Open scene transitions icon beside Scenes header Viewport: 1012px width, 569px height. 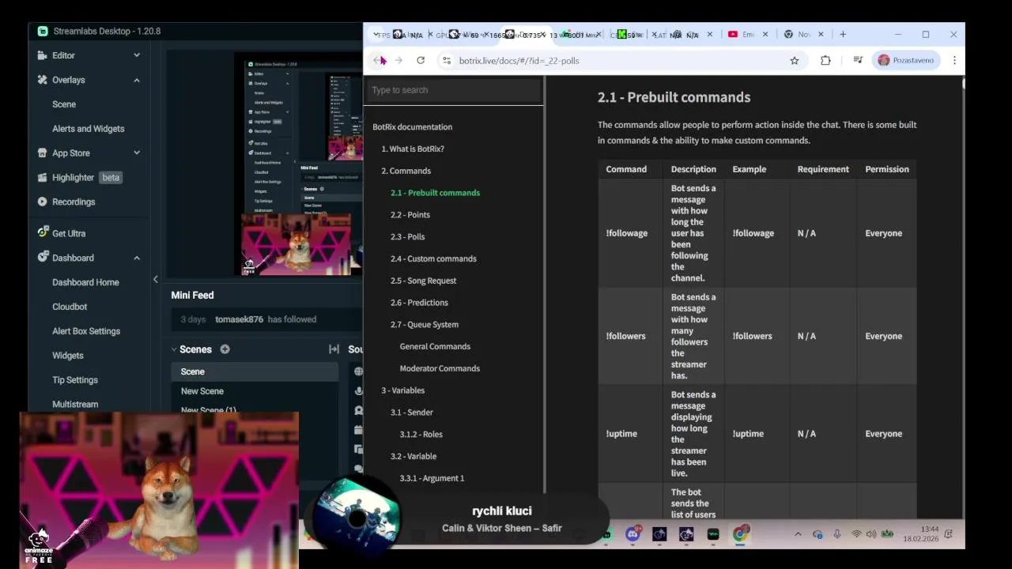click(x=334, y=349)
